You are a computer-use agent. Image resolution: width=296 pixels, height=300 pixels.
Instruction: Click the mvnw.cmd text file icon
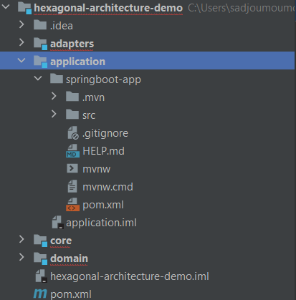(72, 186)
